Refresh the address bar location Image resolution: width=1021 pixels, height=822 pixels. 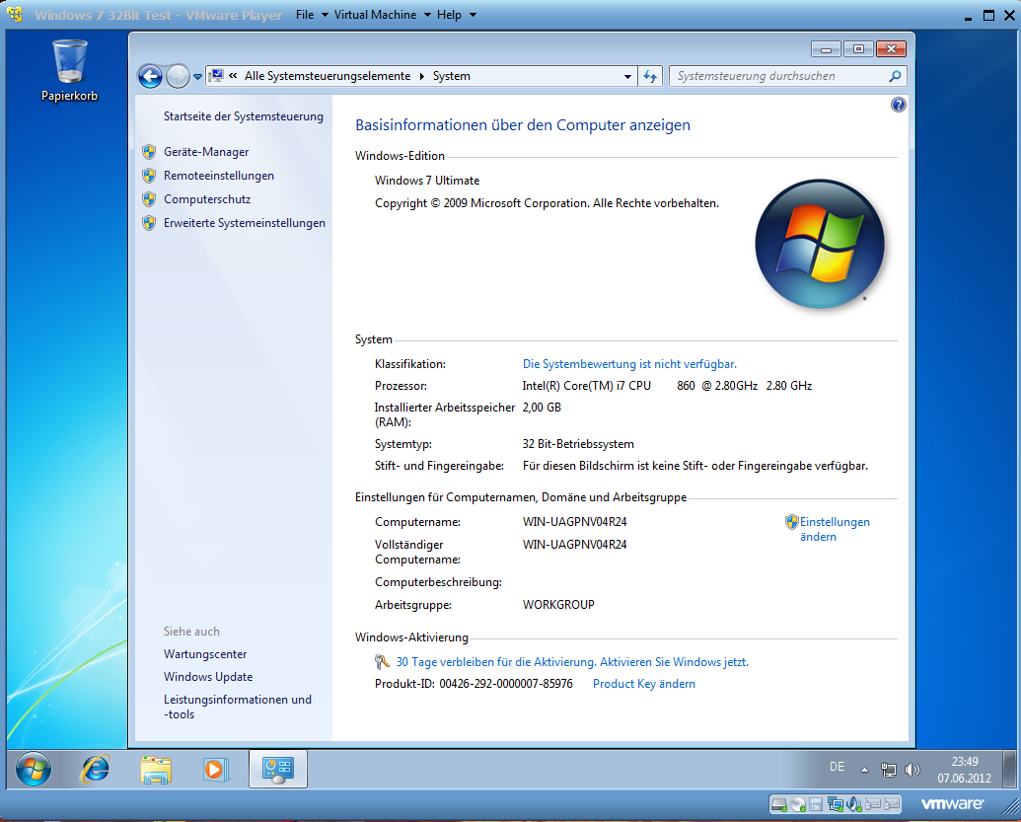click(x=650, y=76)
